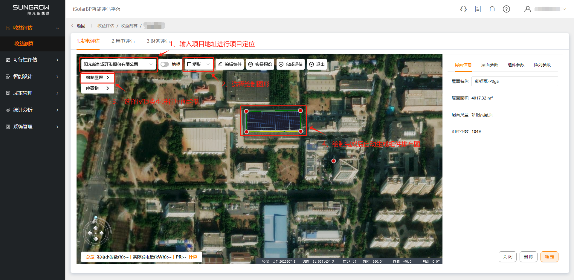
Task: Open the notification bell
Action: pos(492,9)
